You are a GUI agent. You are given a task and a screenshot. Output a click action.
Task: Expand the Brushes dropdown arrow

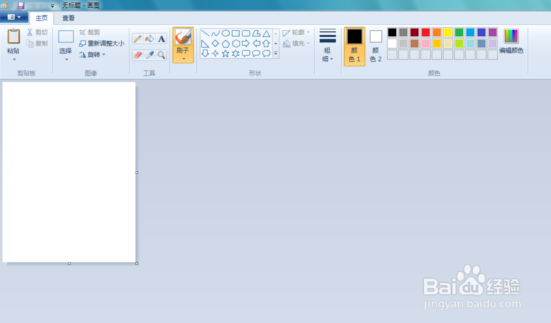click(x=183, y=59)
